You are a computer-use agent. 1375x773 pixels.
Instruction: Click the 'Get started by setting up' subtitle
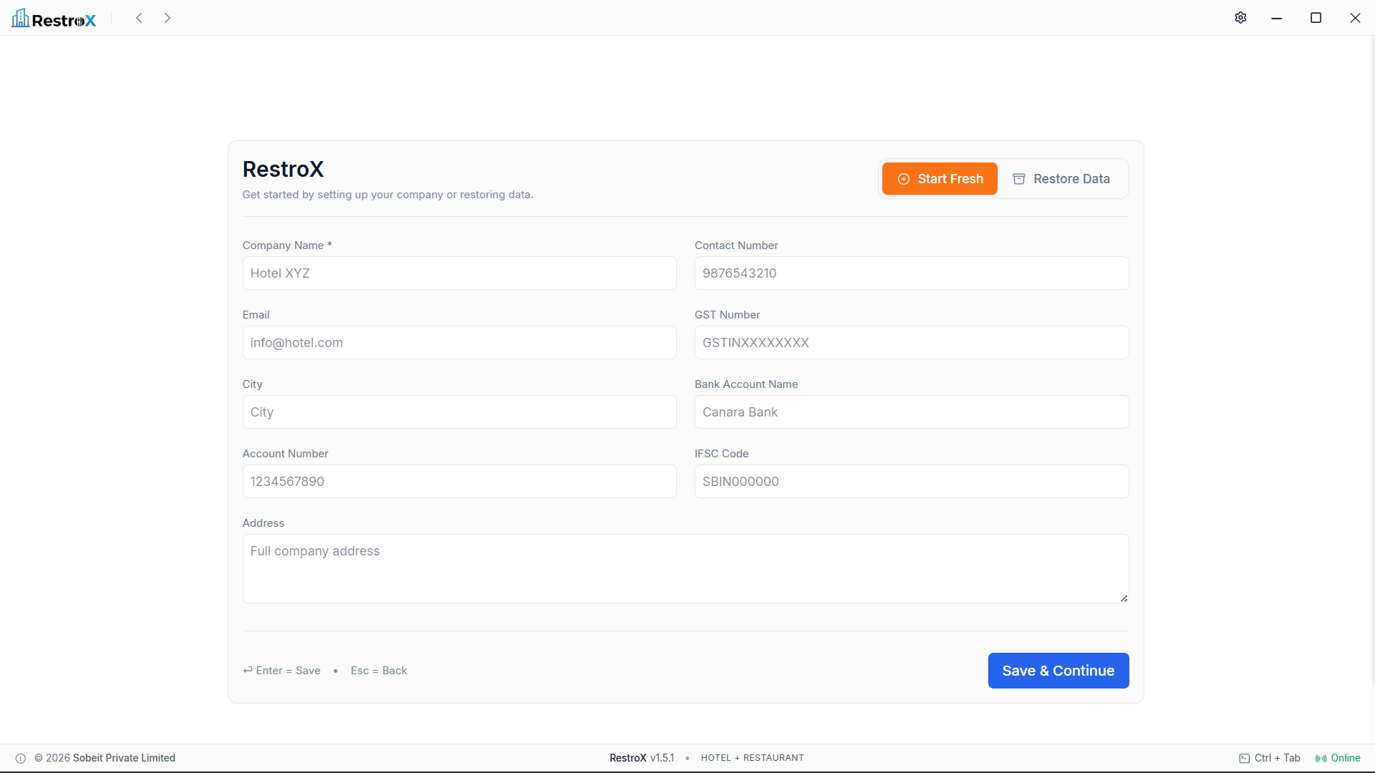tap(388, 195)
